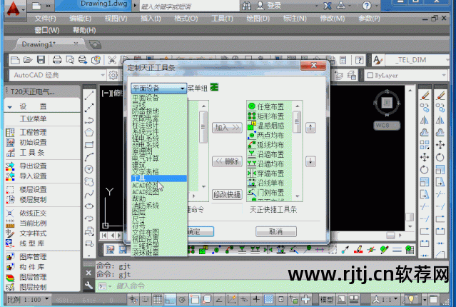Select the Spline draw tool
This screenshot has height=307, width=456.
click(x=89, y=193)
